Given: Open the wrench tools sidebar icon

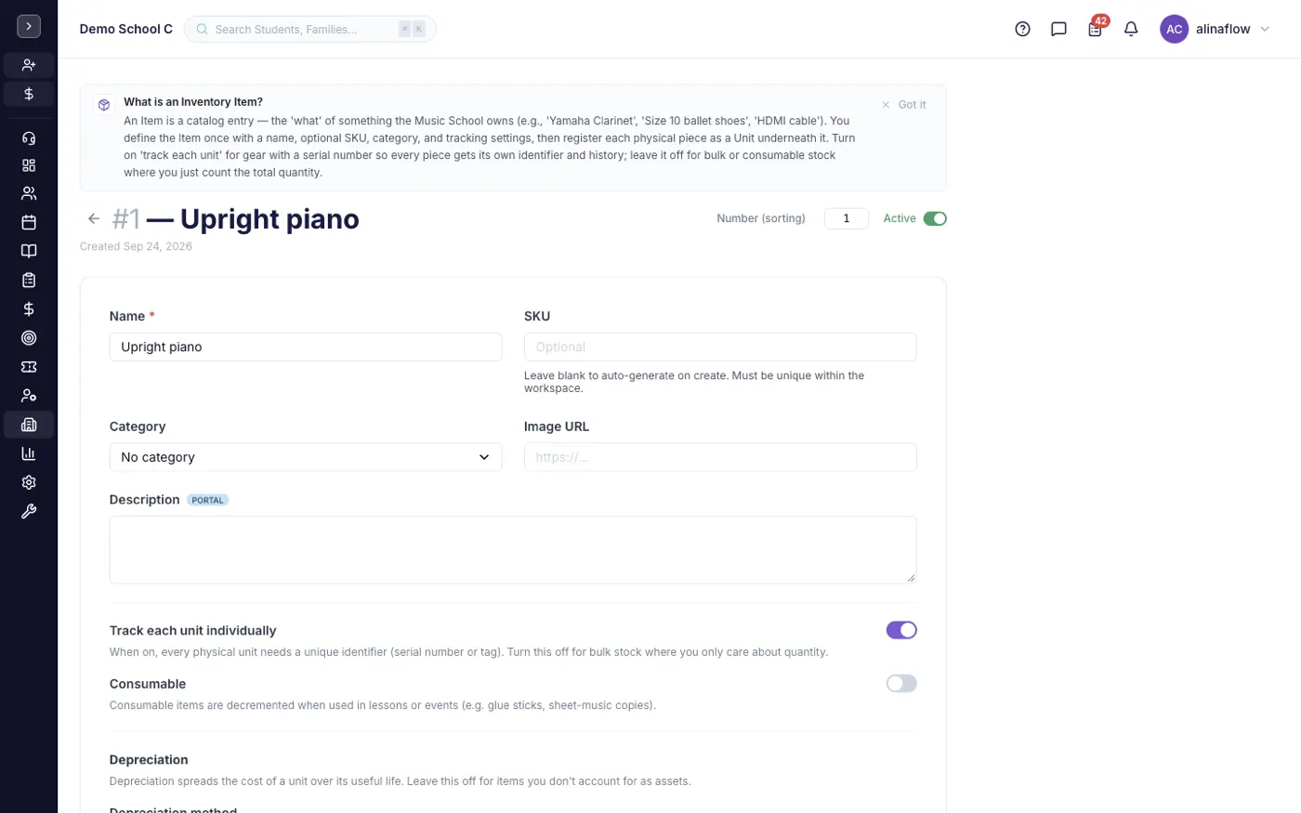Looking at the screenshot, I should pyautogui.click(x=29, y=511).
